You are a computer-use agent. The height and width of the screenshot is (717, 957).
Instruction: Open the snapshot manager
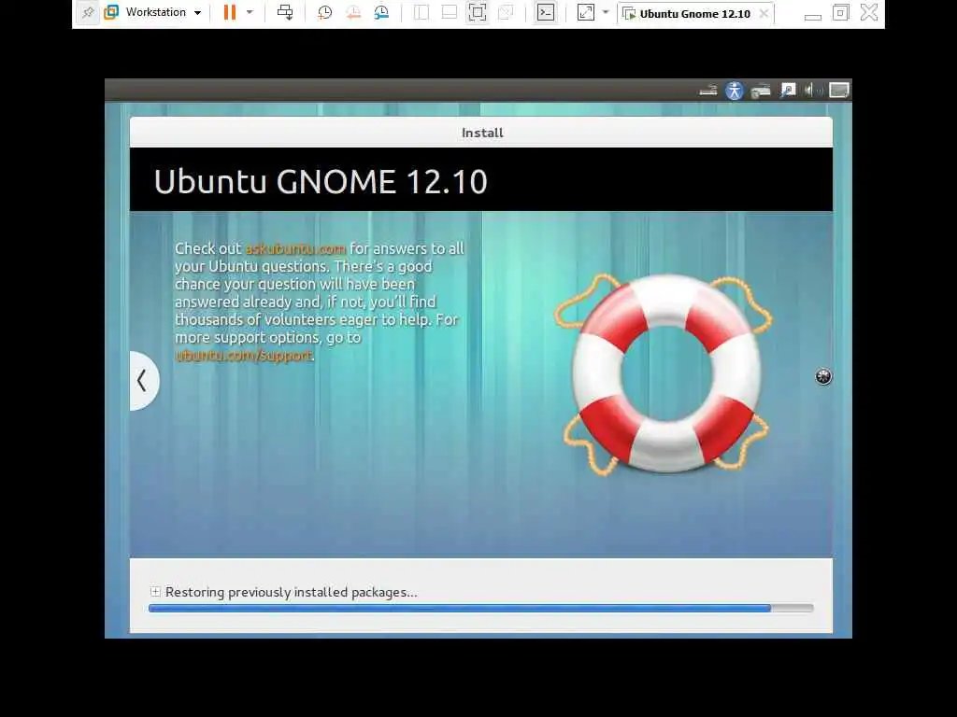(x=381, y=12)
